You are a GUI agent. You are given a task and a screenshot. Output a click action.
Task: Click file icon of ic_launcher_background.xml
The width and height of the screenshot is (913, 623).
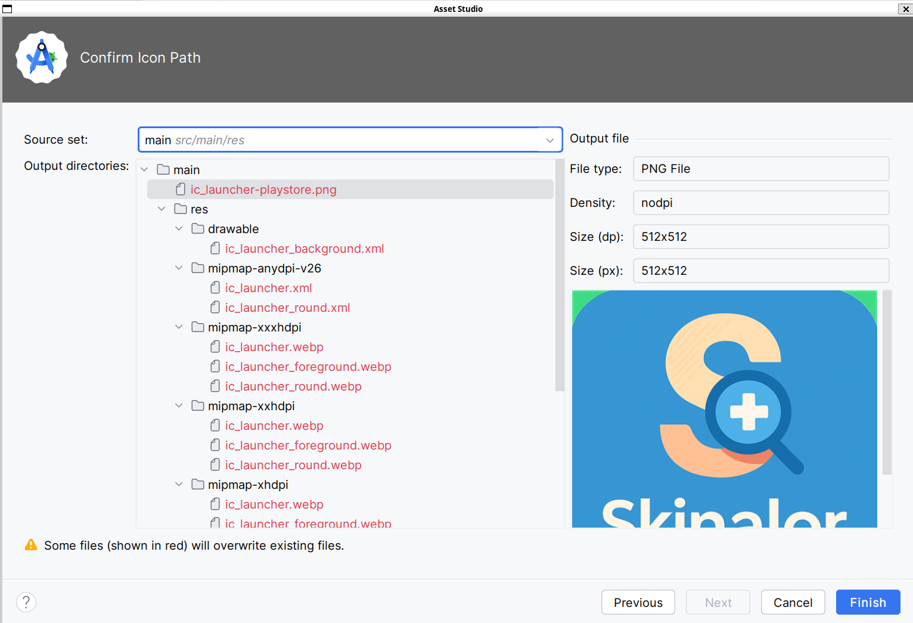[215, 249]
